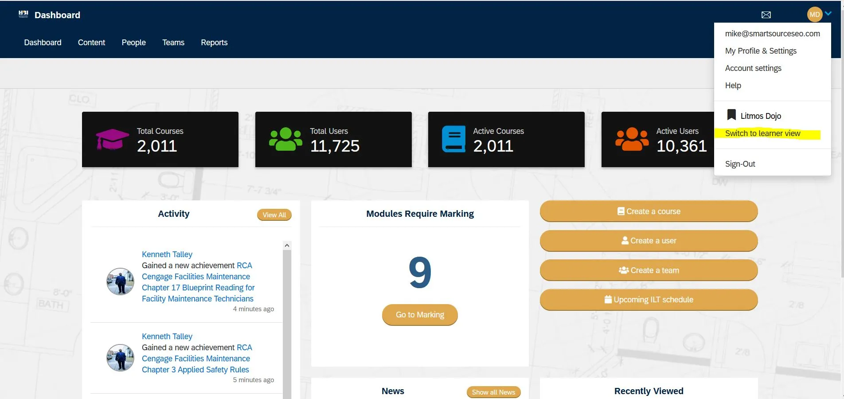Open first Kenneth Talley profile link
Viewport: 844px width, 399px height.
(x=167, y=254)
